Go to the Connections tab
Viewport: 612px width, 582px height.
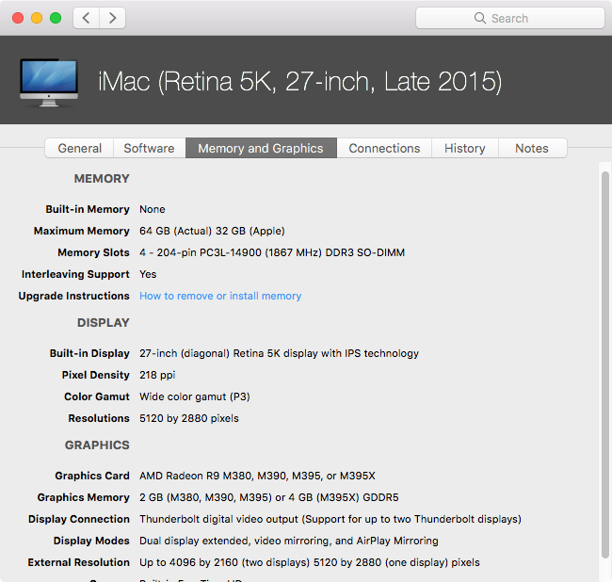tap(384, 149)
